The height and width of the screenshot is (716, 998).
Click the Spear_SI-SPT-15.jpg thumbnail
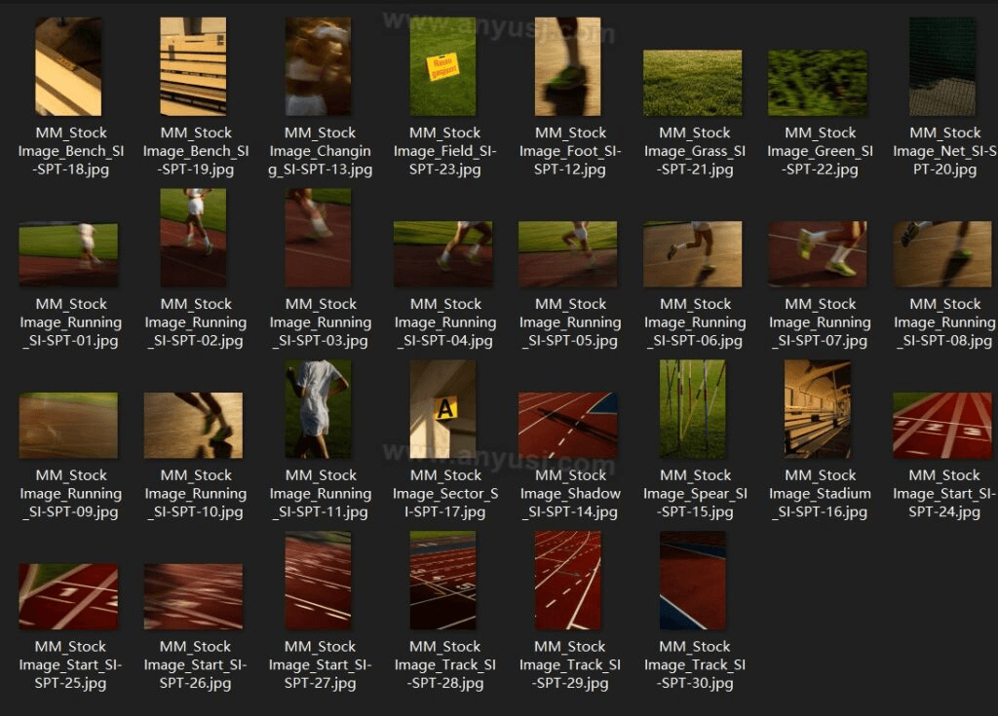(692, 409)
